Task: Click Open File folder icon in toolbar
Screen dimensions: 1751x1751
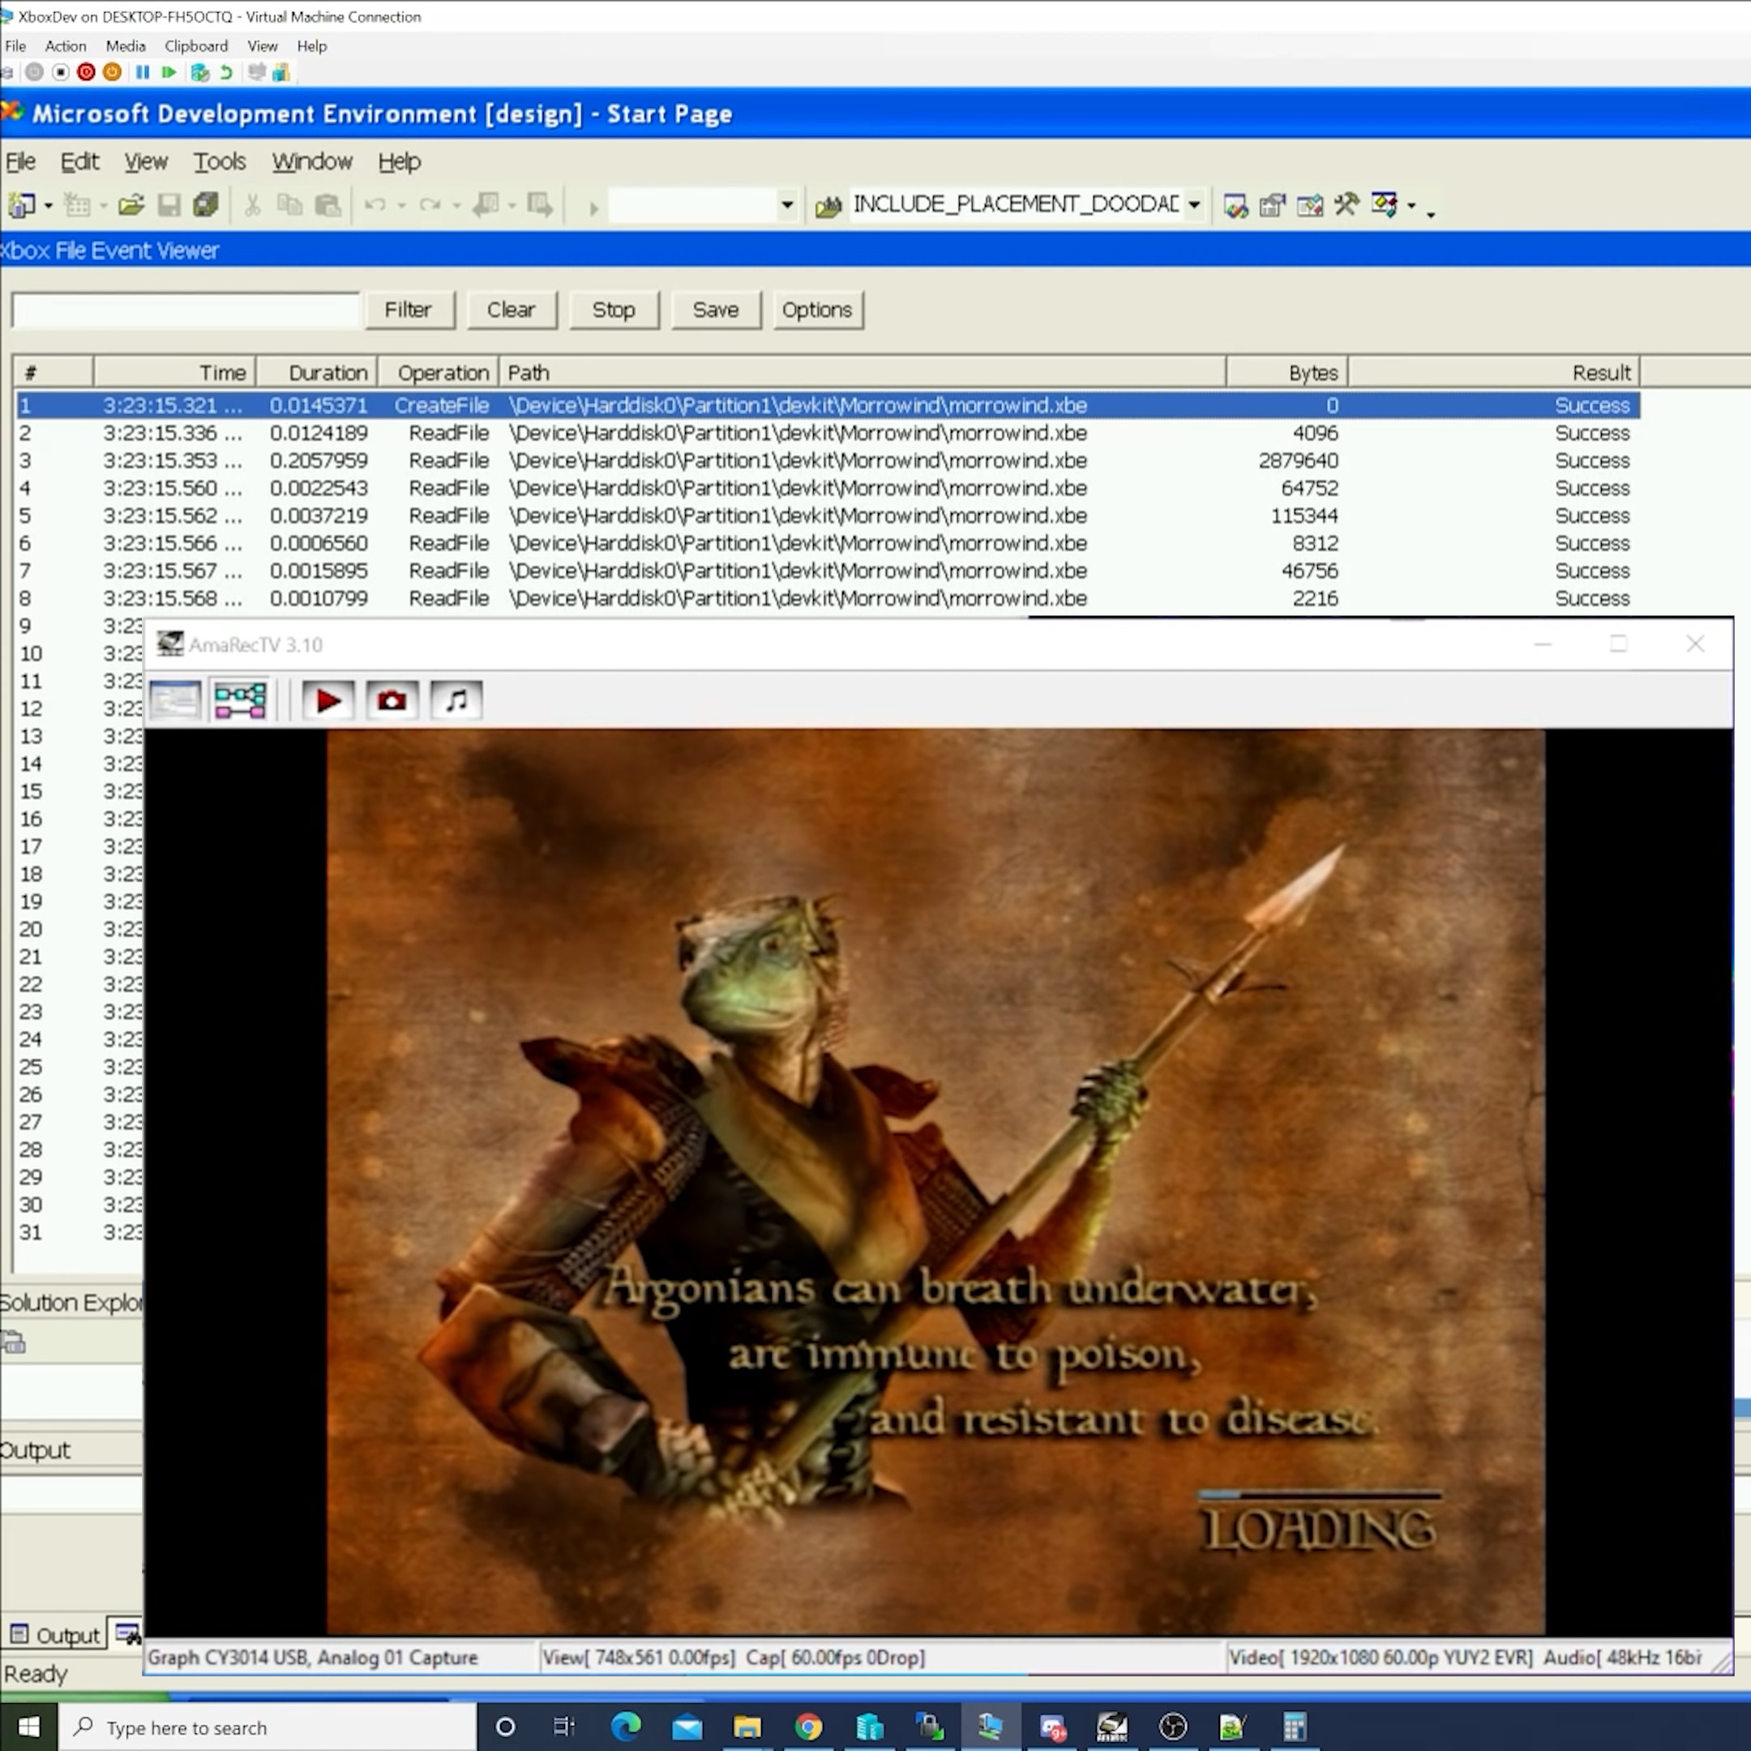Action: click(131, 206)
